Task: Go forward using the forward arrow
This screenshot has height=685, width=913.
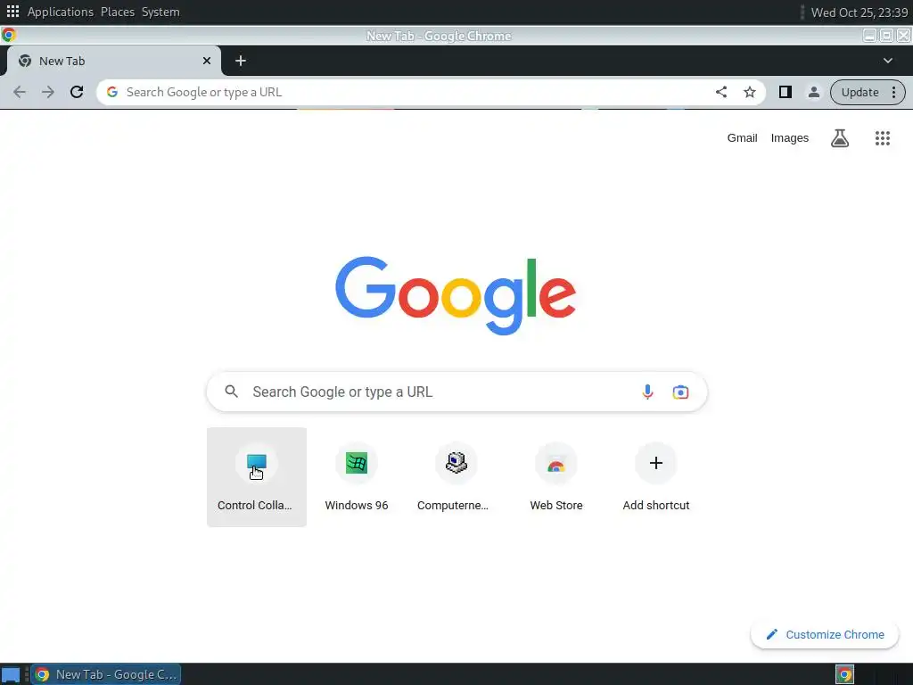Action: (x=48, y=92)
